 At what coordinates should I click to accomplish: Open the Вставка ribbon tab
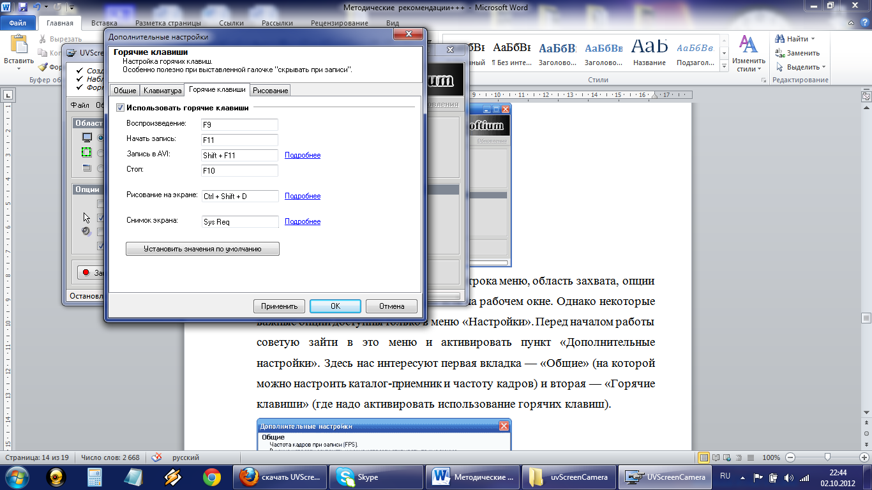click(104, 23)
